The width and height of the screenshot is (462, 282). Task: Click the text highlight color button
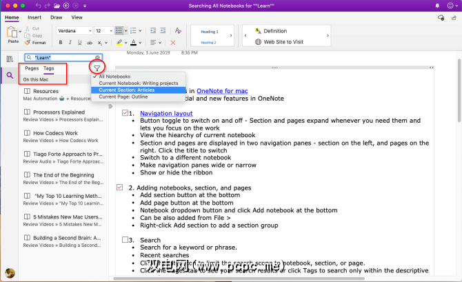click(119, 43)
